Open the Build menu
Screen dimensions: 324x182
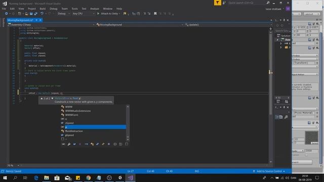pos(43,9)
